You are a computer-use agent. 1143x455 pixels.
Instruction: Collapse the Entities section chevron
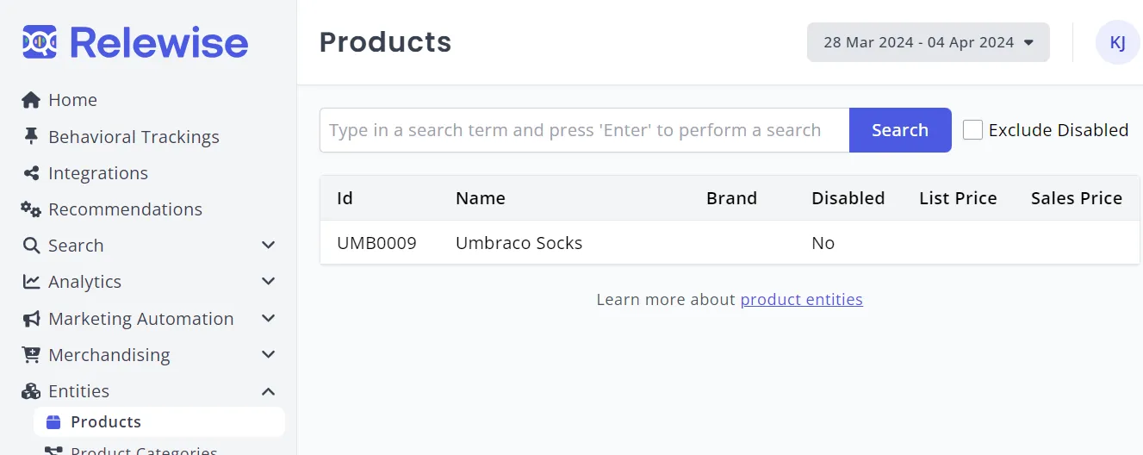(x=268, y=391)
